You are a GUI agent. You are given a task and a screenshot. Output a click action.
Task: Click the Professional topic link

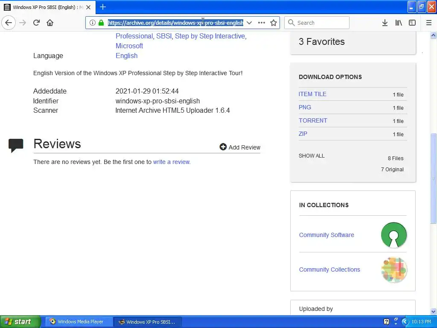point(134,36)
